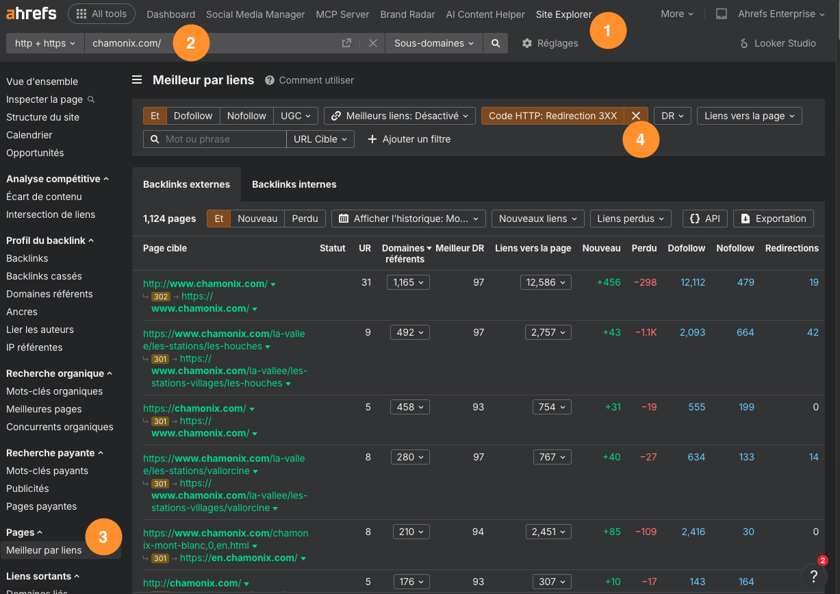The height and width of the screenshot is (594, 840).
Task: Remove the Code HTTP Redirection 3XX filter
Action: [x=635, y=116]
